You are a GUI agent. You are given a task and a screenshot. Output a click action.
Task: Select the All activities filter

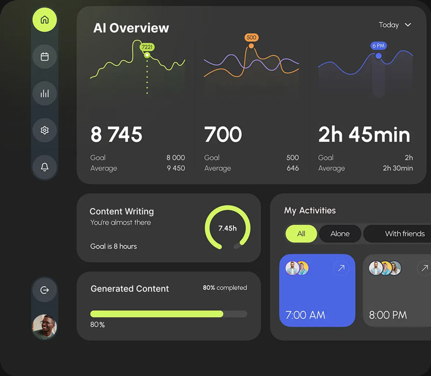(x=301, y=234)
